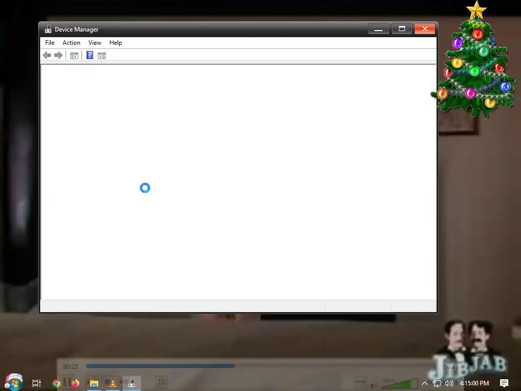Open the Help menu
This screenshot has width=521, height=391.
tap(115, 43)
